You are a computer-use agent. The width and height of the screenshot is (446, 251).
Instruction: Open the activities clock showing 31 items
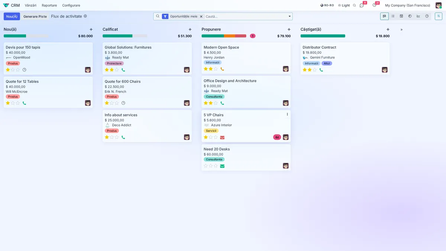click(x=374, y=5)
